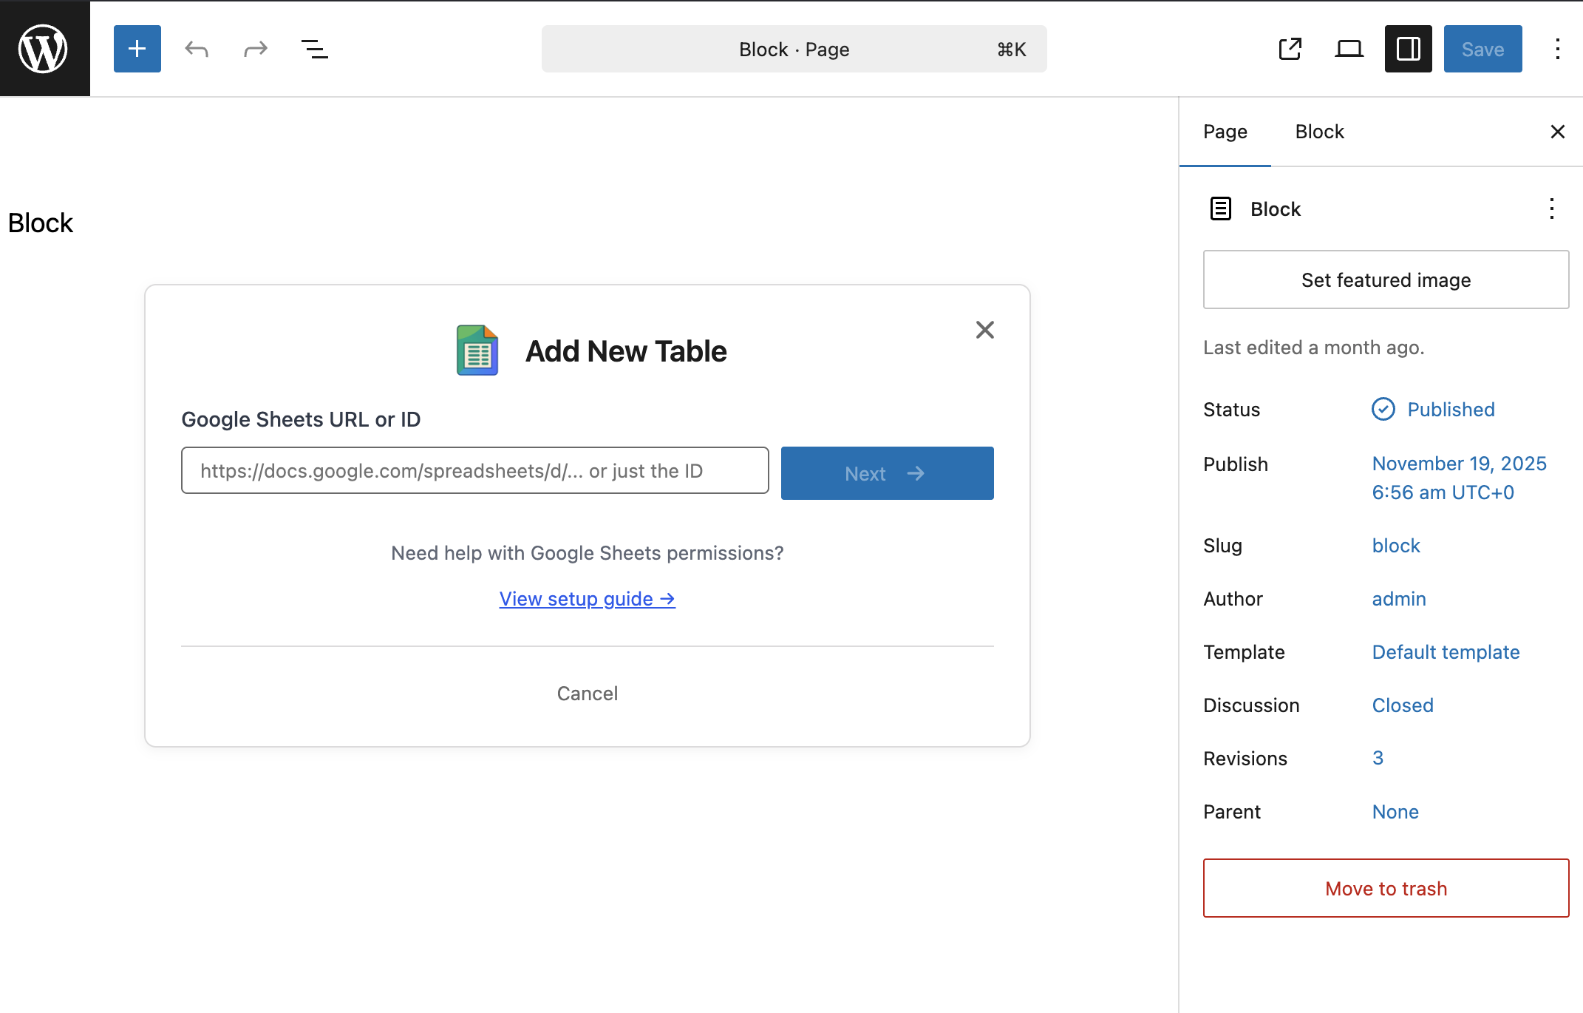The width and height of the screenshot is (1583, 1013).
Task: Switch to the Block tab
Action: coord(1320,132)
